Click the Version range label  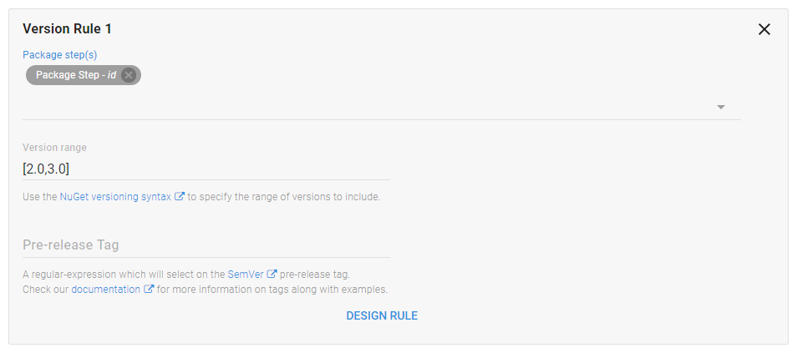(x=54, y=148)
